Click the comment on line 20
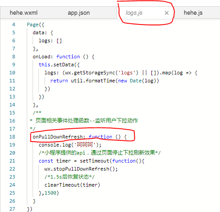This screenshot has width=220, height=212. coord(100,153)
